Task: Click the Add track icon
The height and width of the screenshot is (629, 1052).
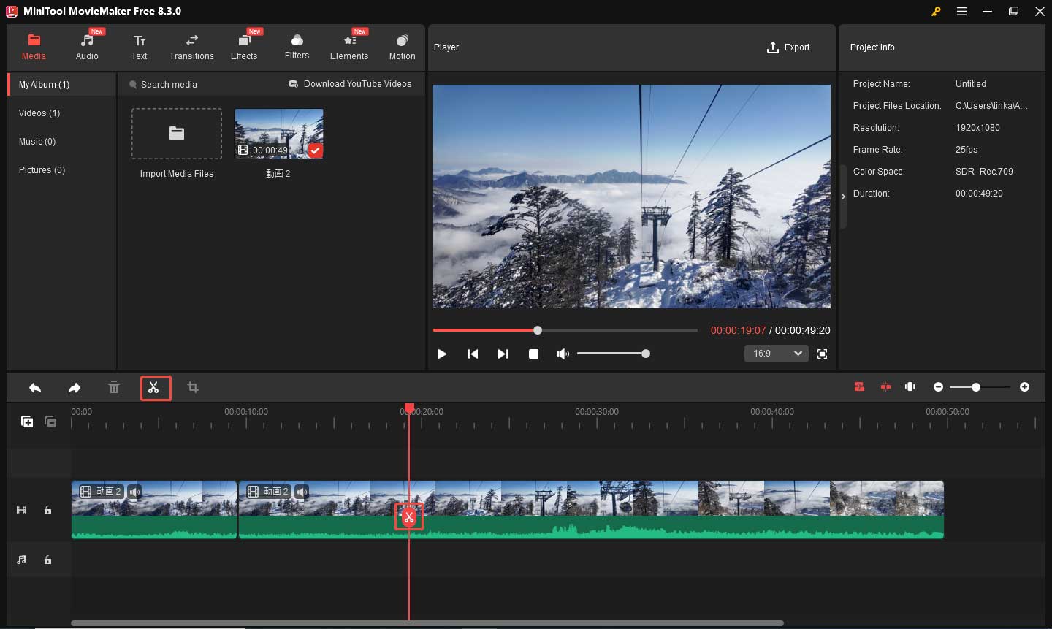Action: coord(27,422)
